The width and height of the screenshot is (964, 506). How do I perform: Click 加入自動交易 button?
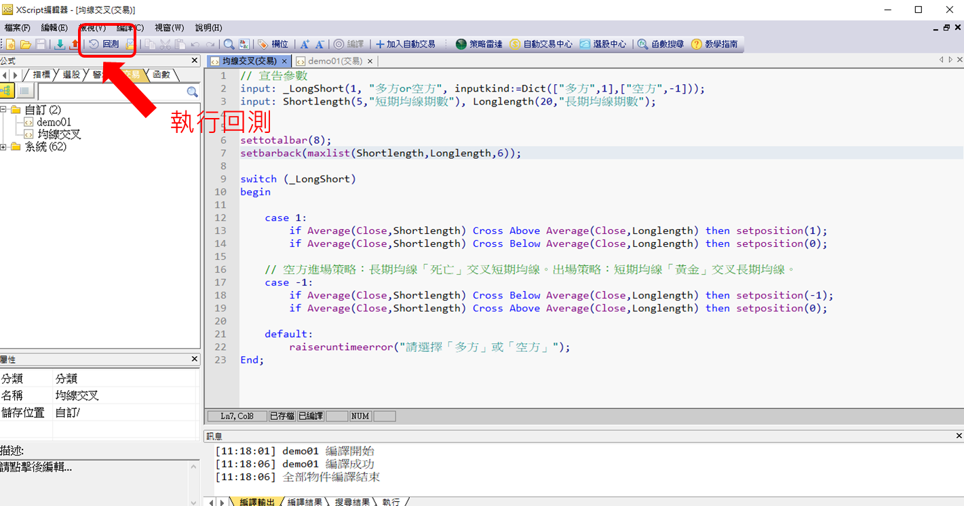pos(406,44)
